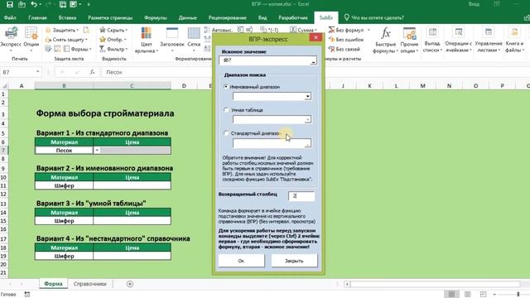Screen dimensions: 530x298
Task: Click the horizontal scrollbar left arrow
Action: point(347,284)
